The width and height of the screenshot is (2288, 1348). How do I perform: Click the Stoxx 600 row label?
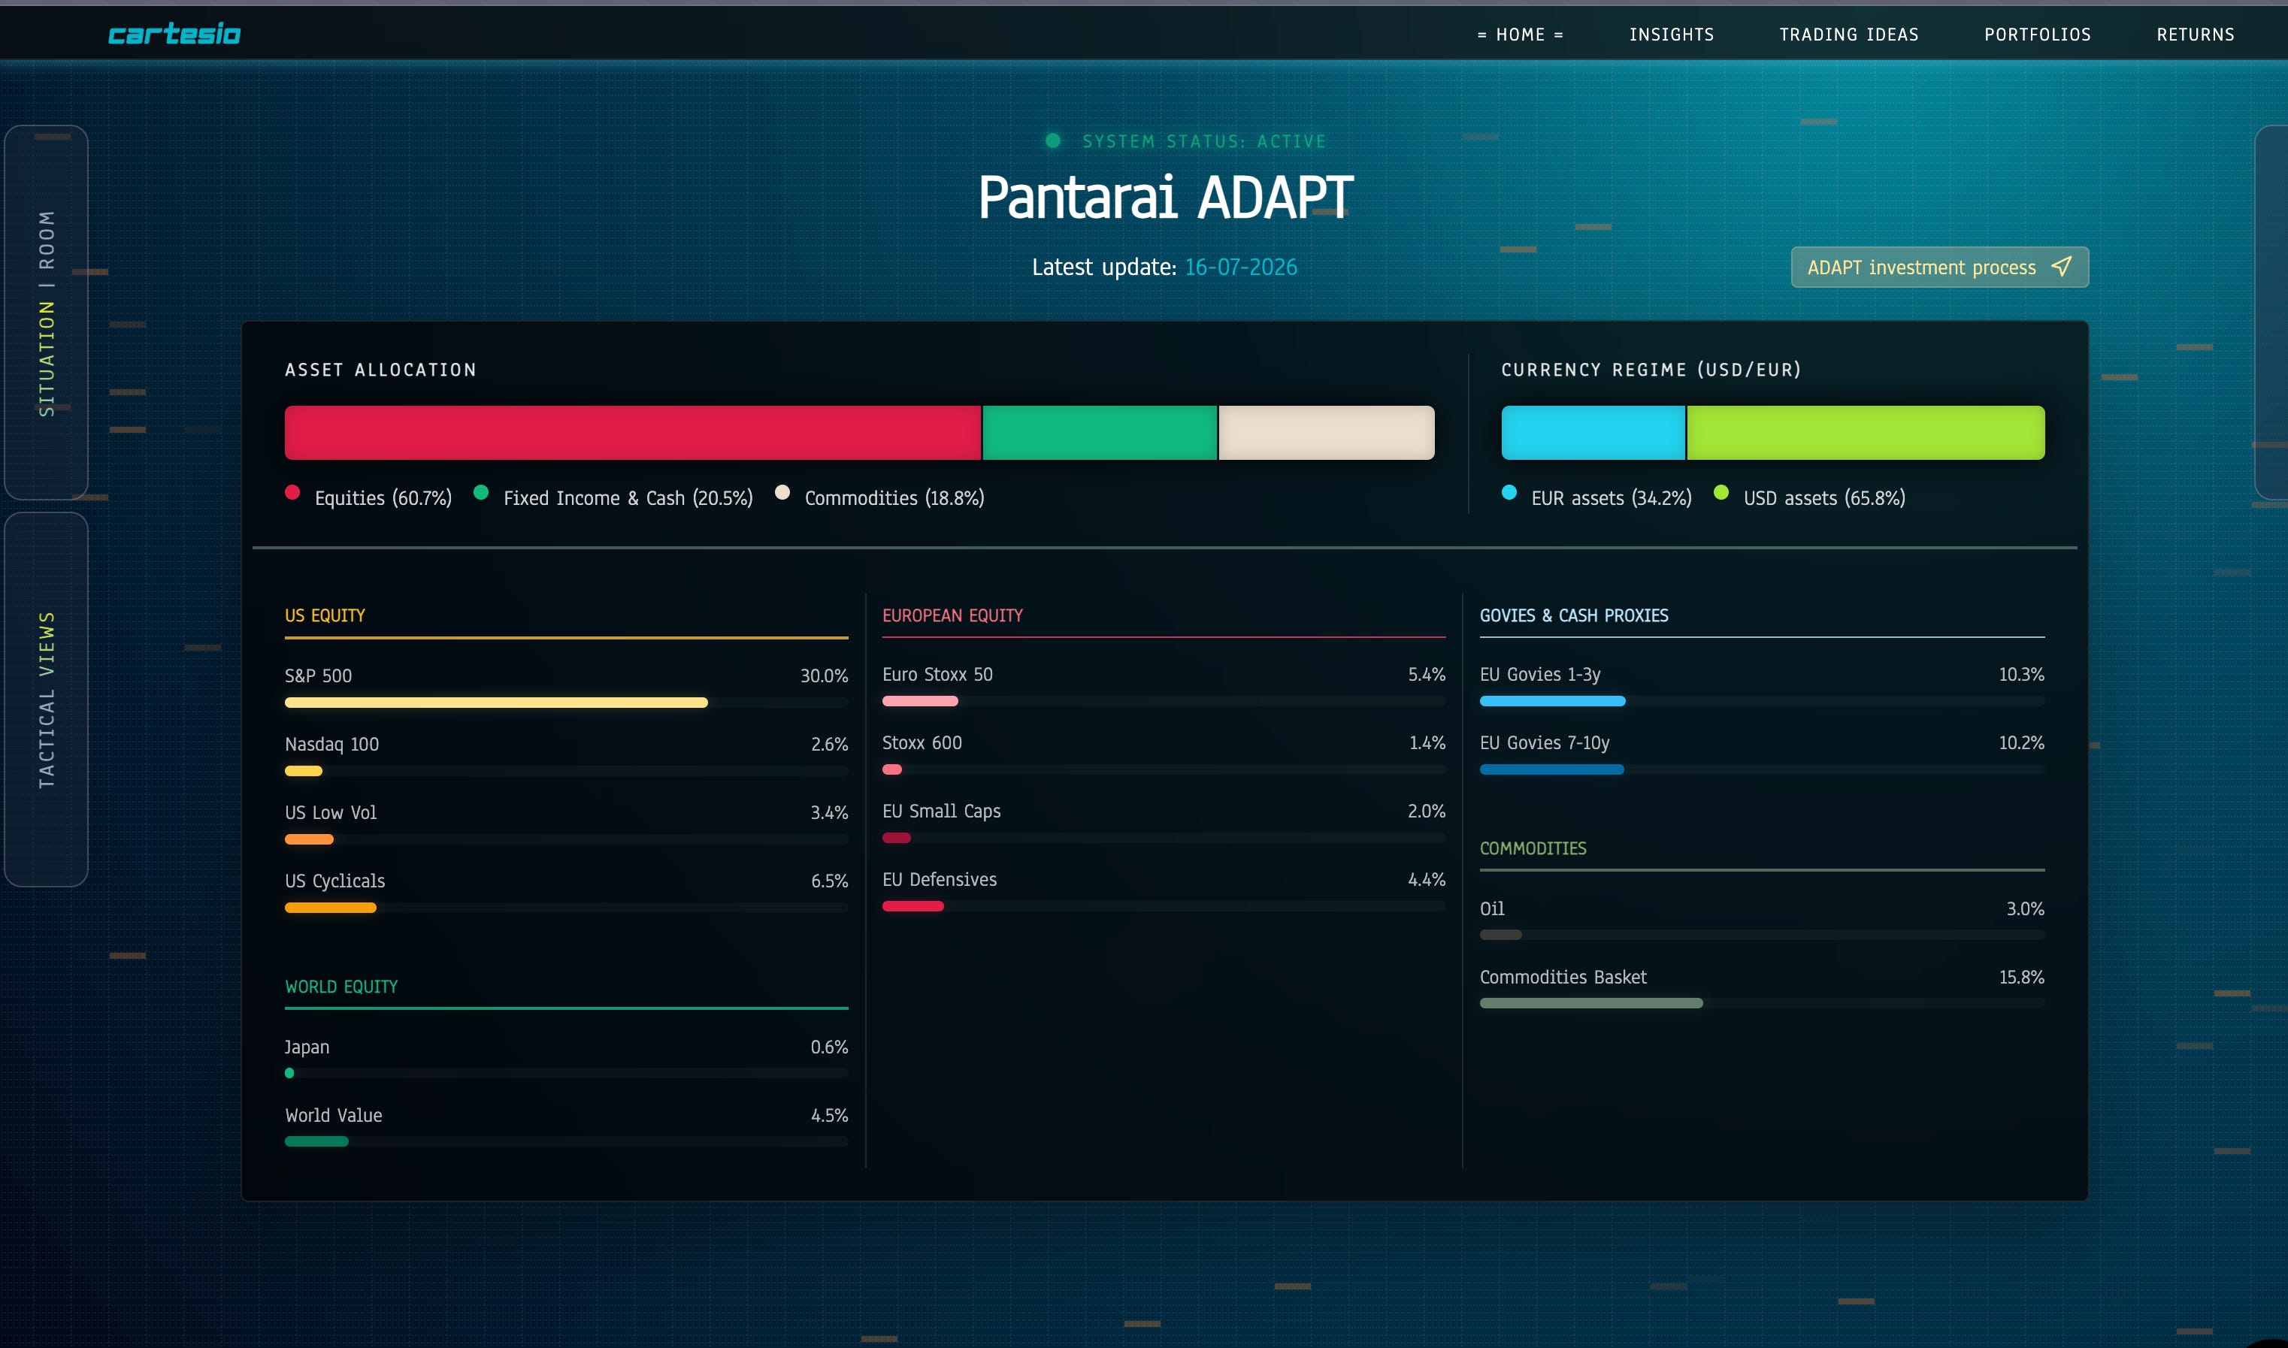click(x=922, y=743)
